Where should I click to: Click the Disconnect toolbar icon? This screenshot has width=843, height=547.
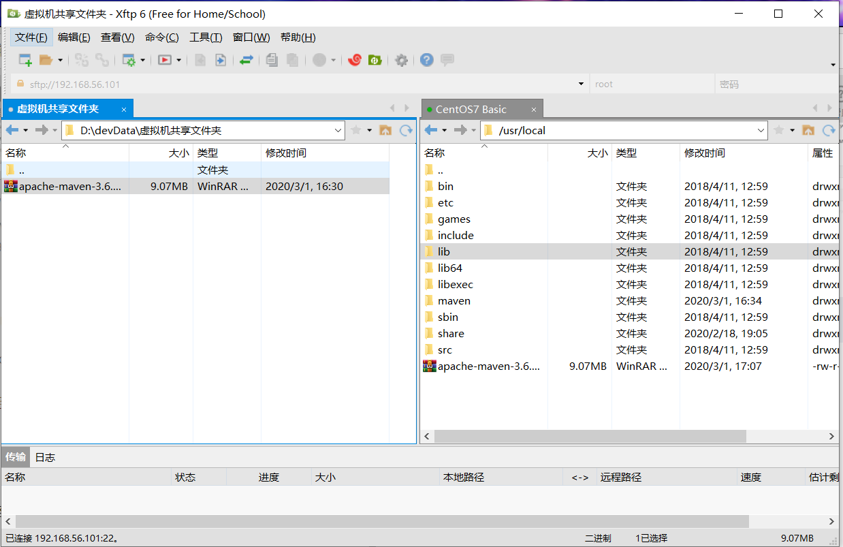click(x=102, y=60)
